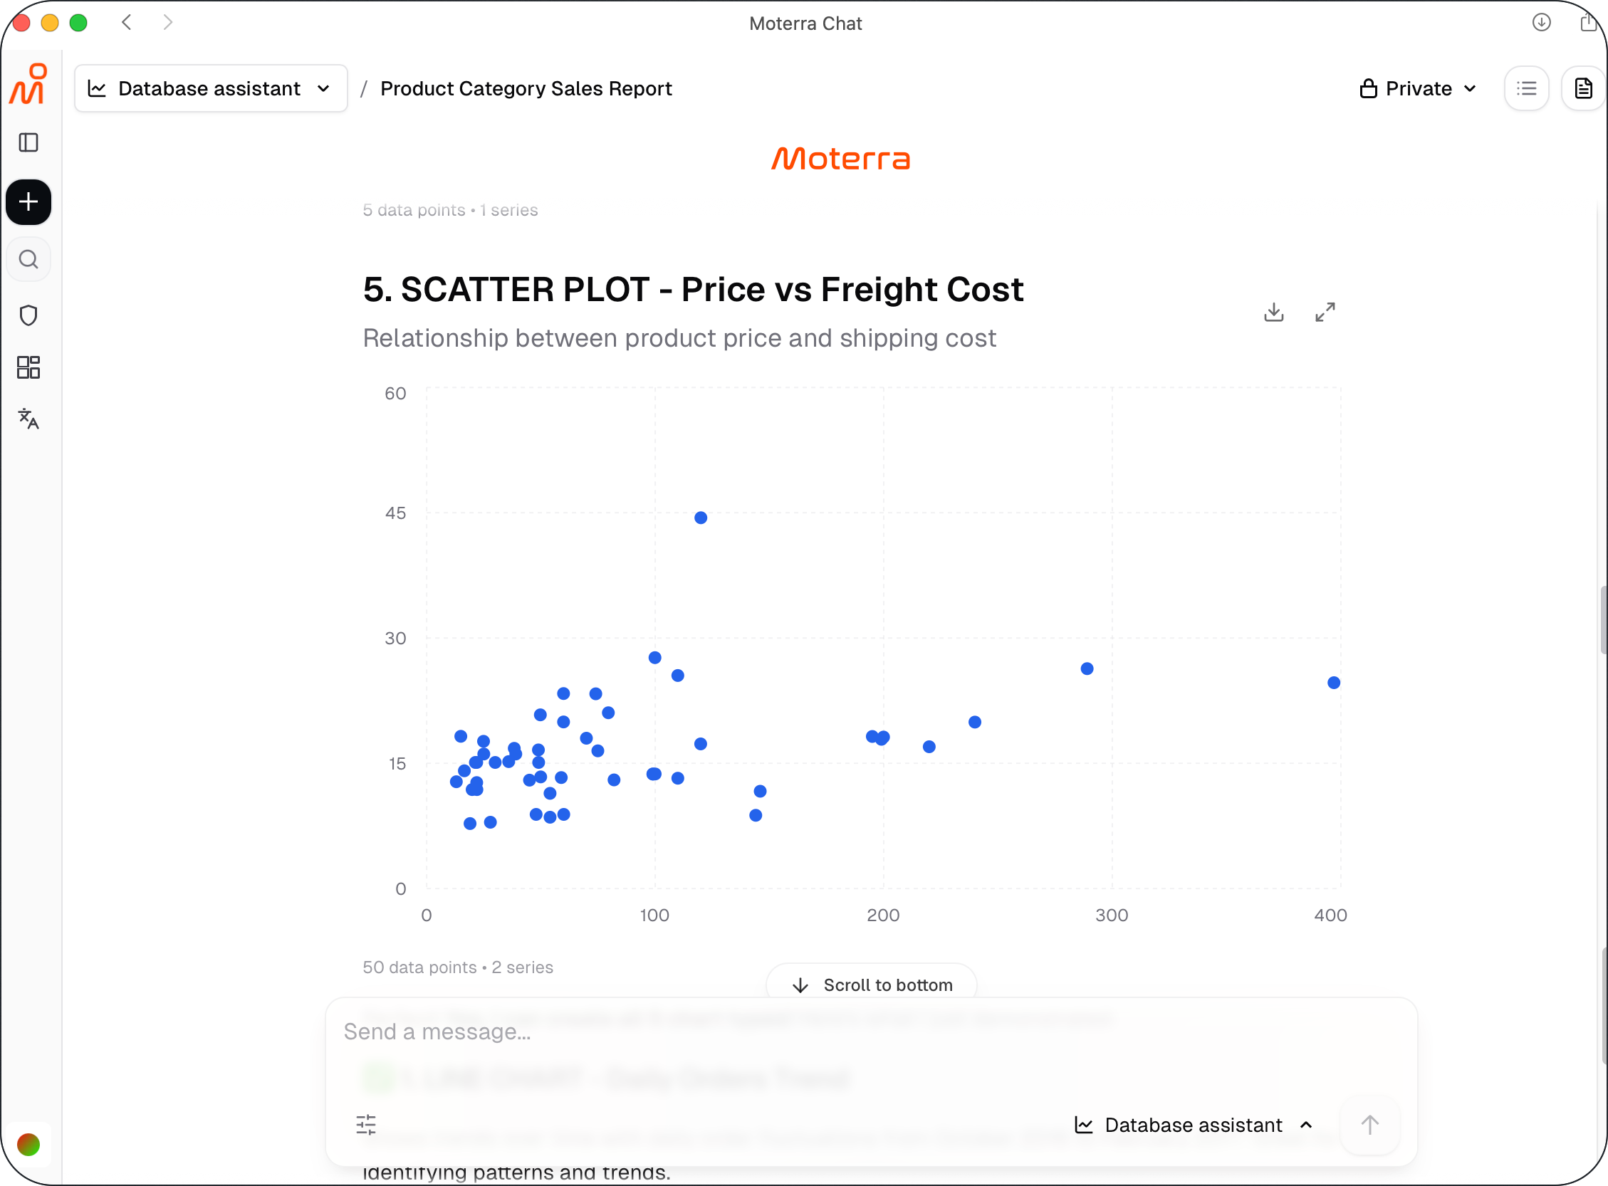
Task: Open the translate language icon
Action: 28,419
